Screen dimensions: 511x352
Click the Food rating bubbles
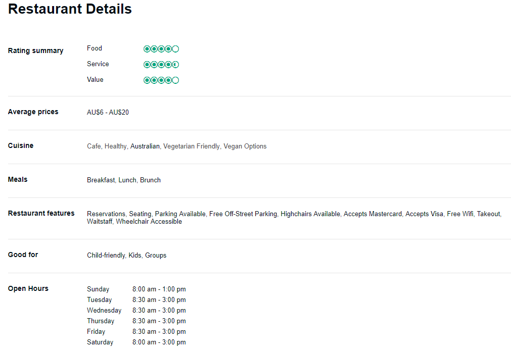point(161,49)
